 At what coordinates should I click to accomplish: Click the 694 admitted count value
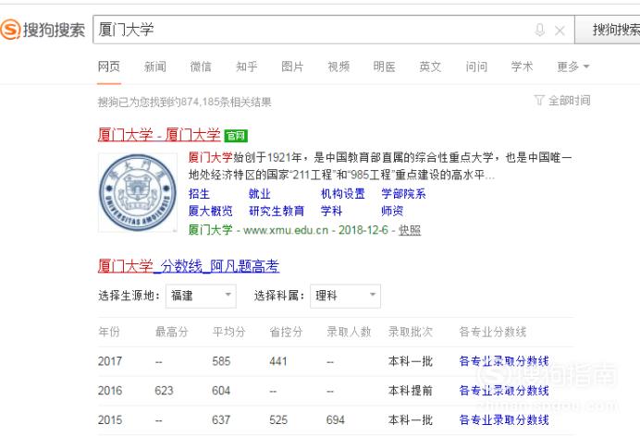point(336,419)
